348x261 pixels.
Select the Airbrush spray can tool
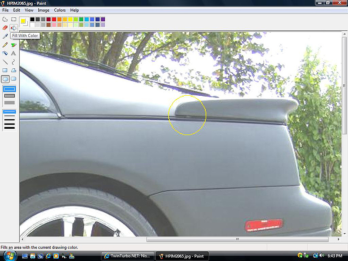(5, 53)
